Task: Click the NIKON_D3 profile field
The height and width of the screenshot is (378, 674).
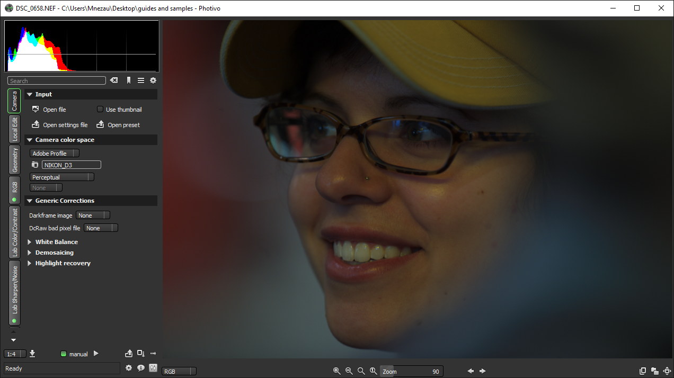Action: 71,164
